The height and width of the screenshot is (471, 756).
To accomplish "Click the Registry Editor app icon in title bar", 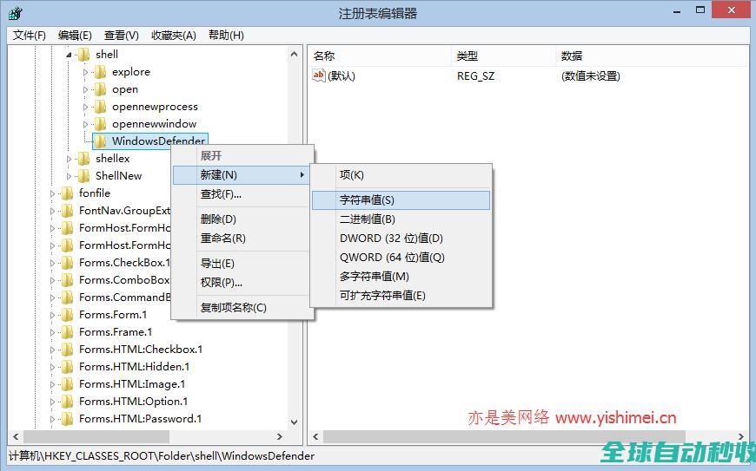I will coord(15,13).
